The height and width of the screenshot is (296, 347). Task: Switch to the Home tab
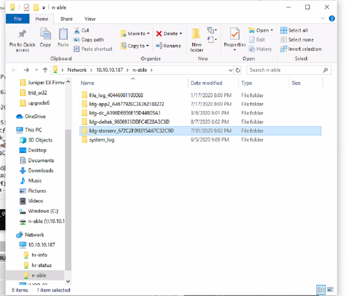point(41,19)
